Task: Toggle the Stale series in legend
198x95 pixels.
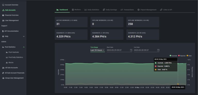Action: click(x=189, y=56)
